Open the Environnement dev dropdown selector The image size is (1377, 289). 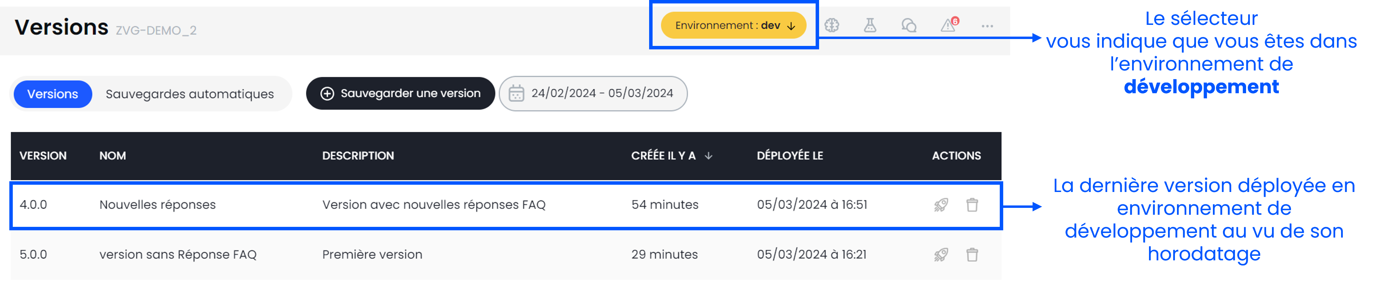(733, 26)
